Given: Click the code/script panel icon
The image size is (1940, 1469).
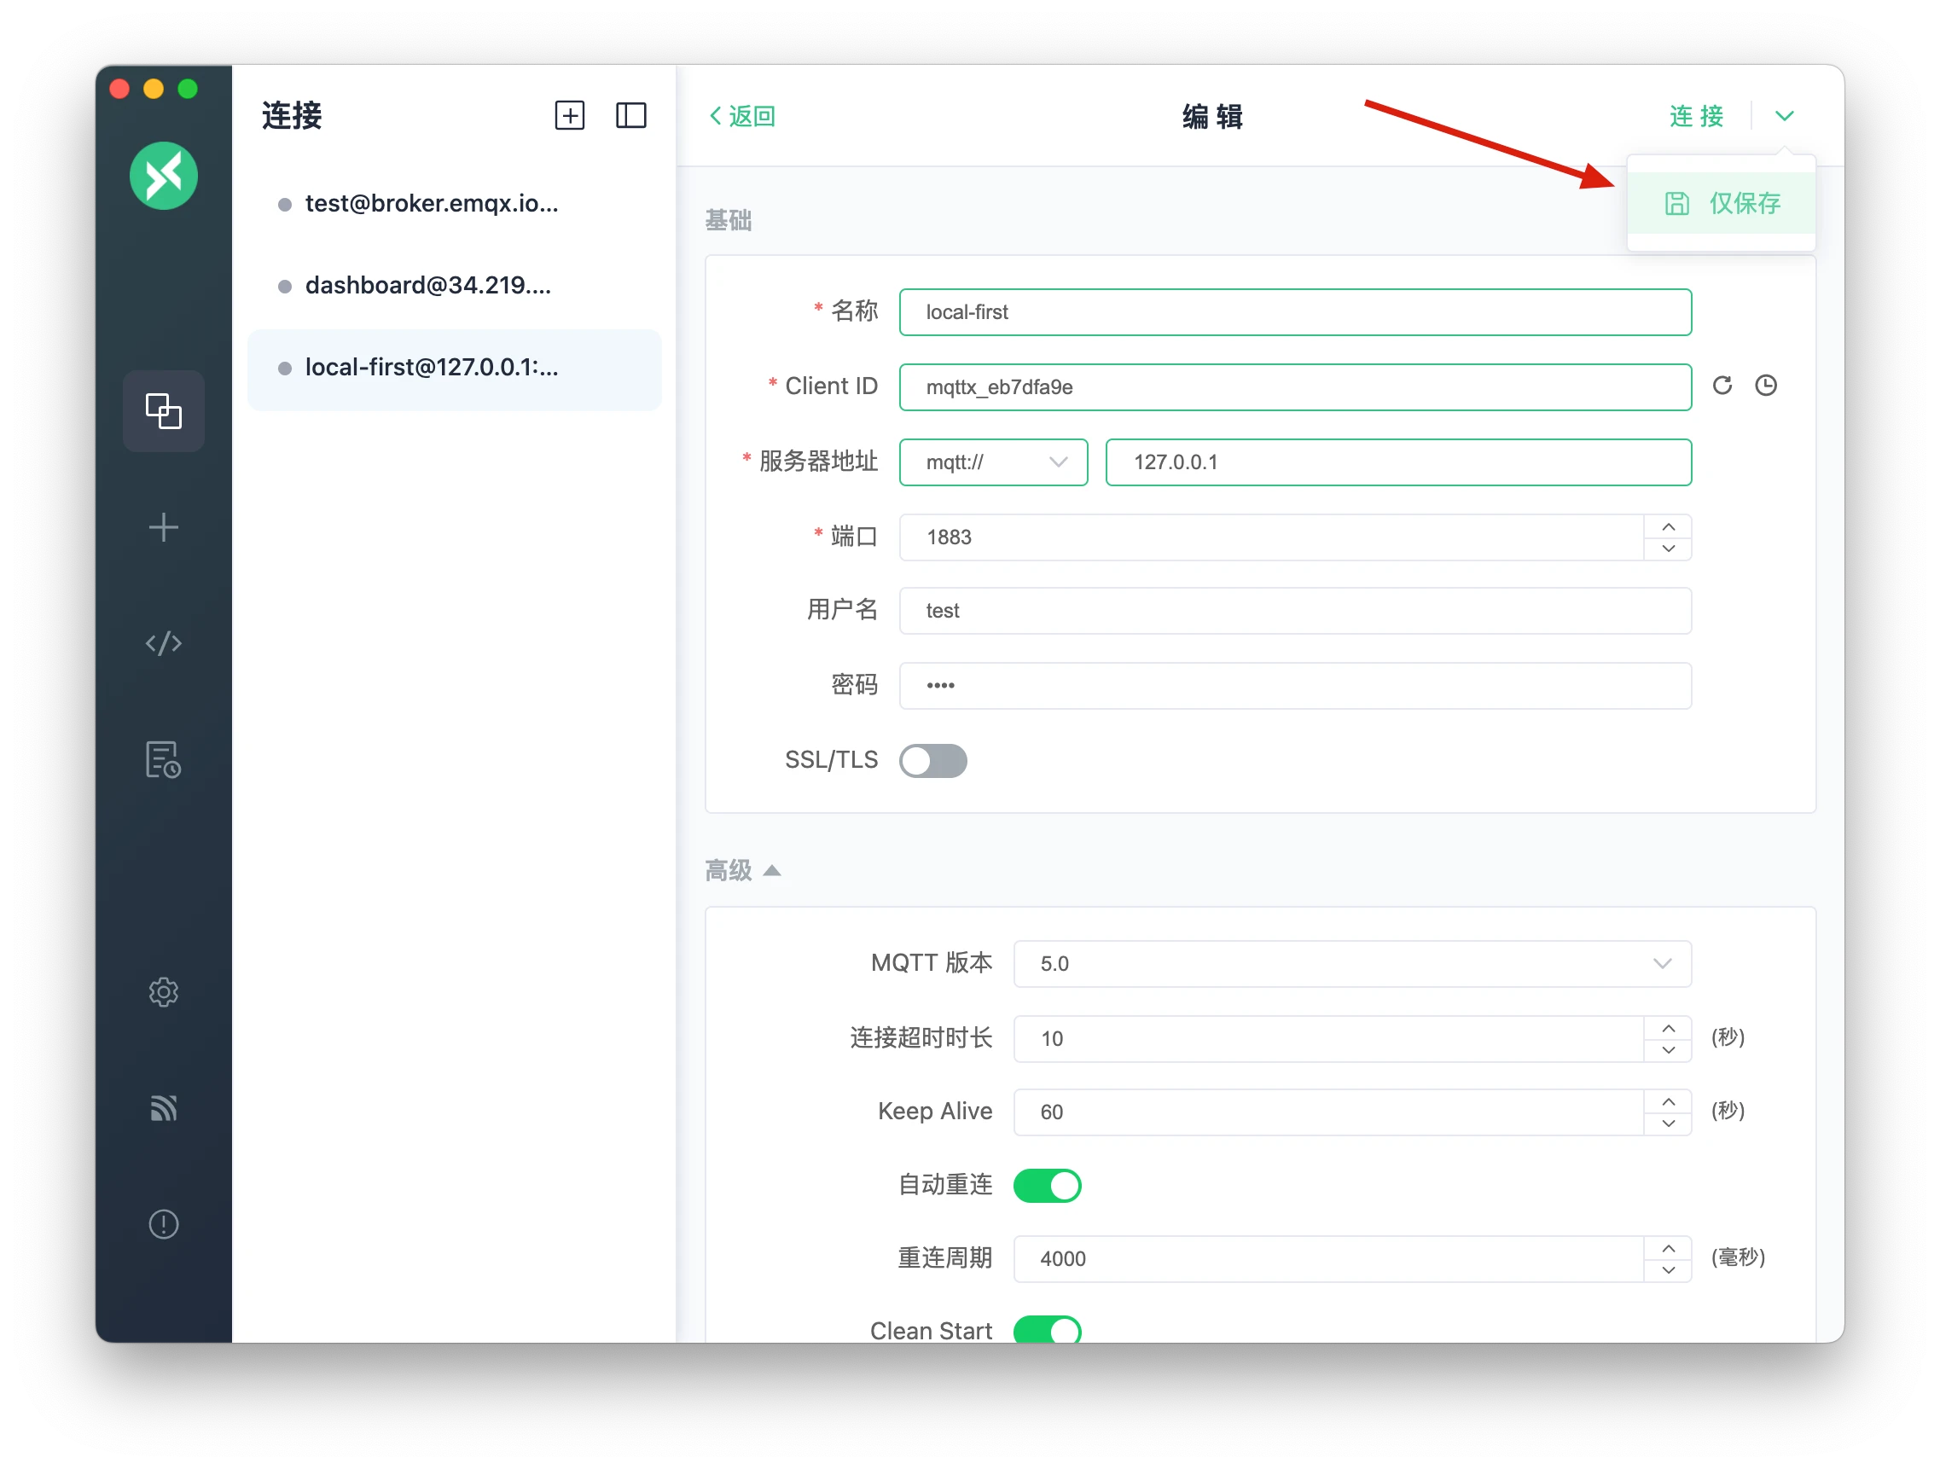Looking at the screenshot, I should click(164, 643).
